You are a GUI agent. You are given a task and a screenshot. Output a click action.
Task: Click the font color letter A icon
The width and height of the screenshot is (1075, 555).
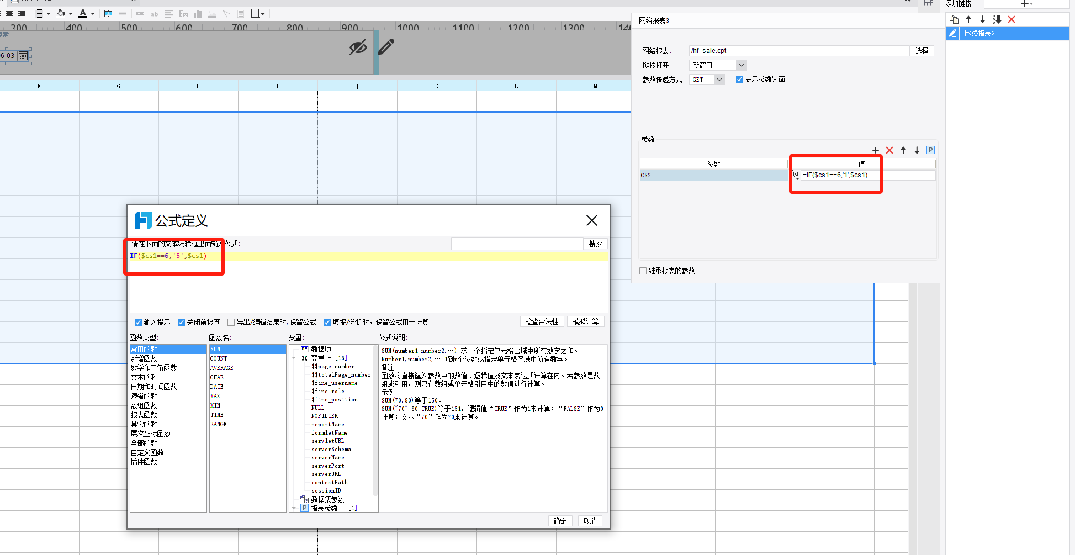[83, 14]
